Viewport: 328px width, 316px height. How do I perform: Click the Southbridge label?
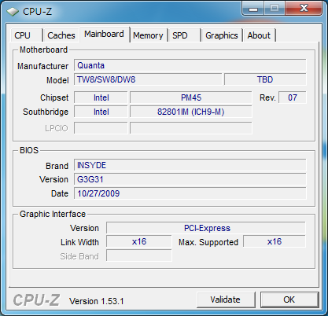coord(46,112)
